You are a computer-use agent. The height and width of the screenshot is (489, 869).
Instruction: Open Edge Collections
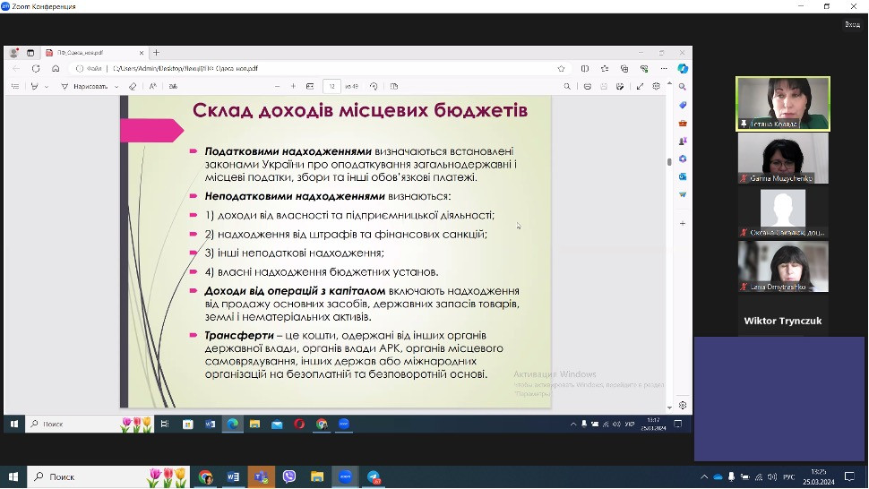pyautogui.click(x=624, y=69)
